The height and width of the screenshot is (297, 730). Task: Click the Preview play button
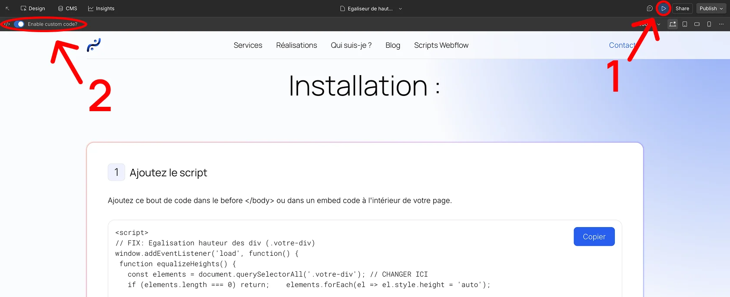(664, 8)
